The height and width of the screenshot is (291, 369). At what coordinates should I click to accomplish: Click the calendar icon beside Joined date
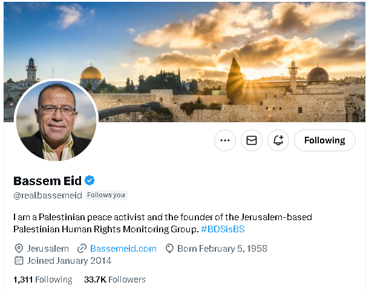(x=18, y=261)
